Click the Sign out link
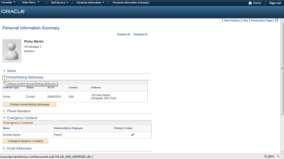The height and width of the screenshot is (159, 284). pos(275,3)
